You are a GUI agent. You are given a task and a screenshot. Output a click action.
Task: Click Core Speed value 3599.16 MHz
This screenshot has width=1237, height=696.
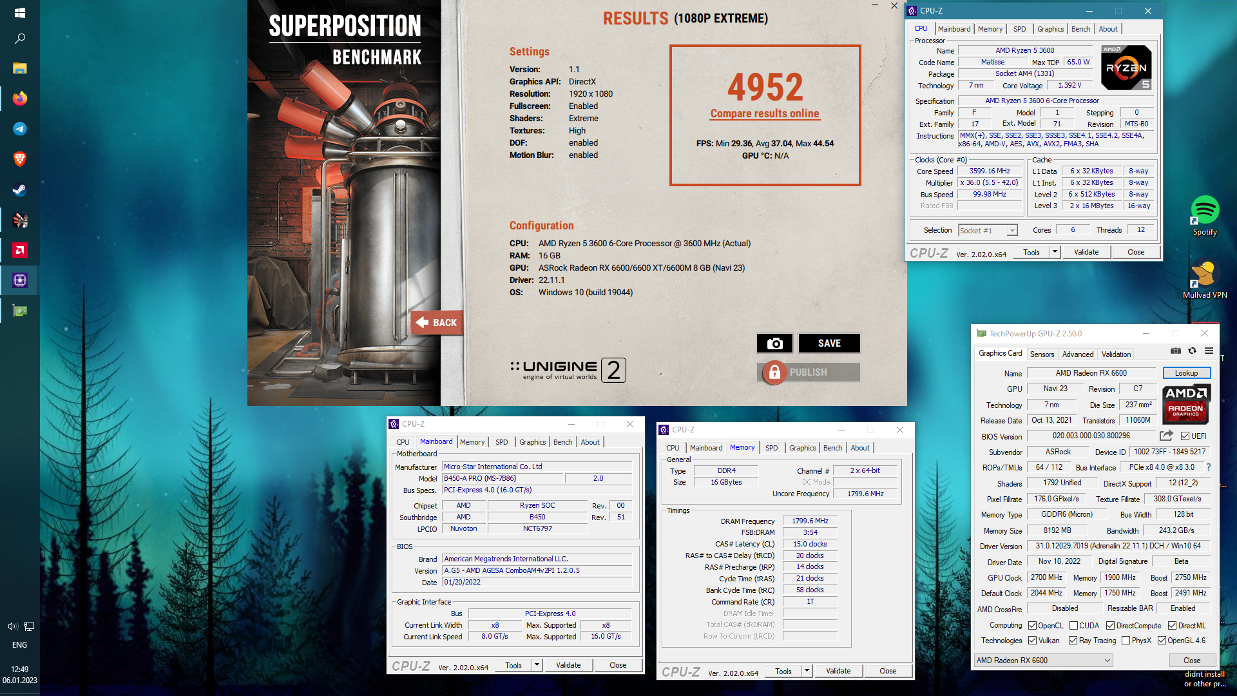(x=990, y=171)
